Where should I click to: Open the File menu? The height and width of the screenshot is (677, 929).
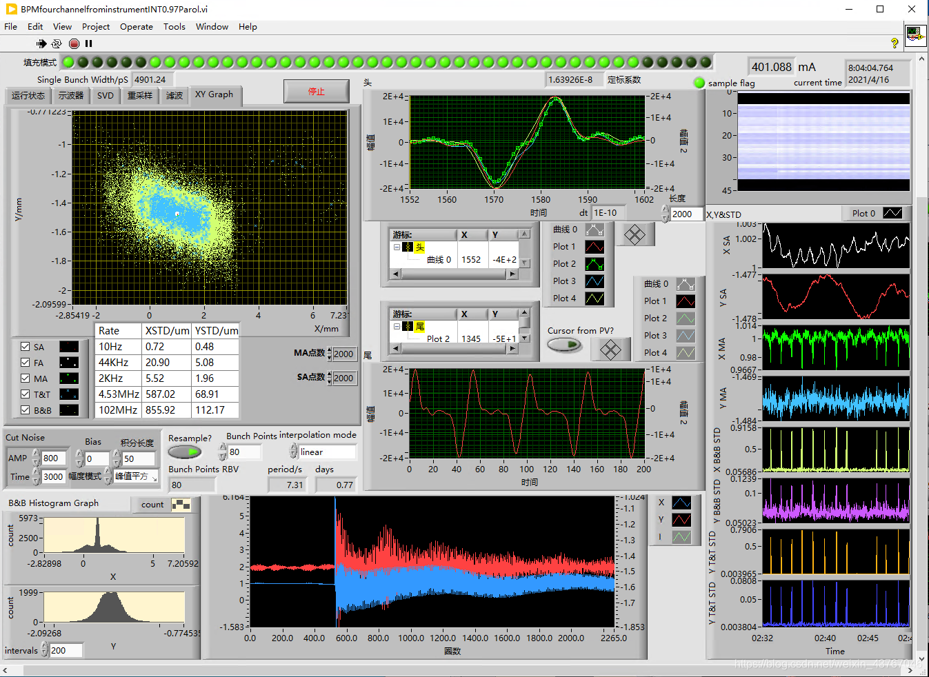tap(11, 27)
